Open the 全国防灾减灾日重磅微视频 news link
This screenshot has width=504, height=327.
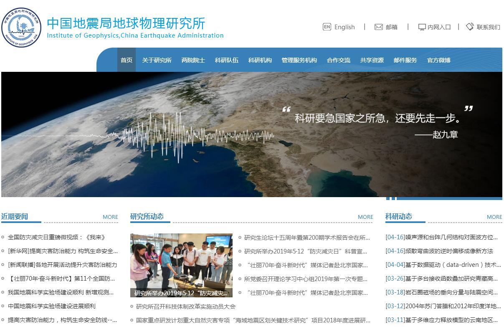56,237
